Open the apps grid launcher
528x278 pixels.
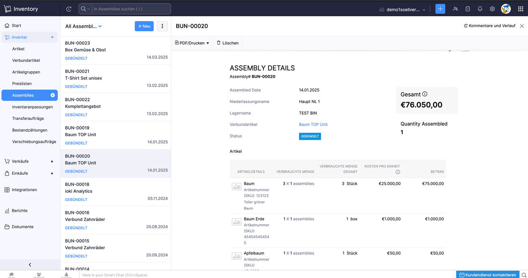tap(520, 9)
